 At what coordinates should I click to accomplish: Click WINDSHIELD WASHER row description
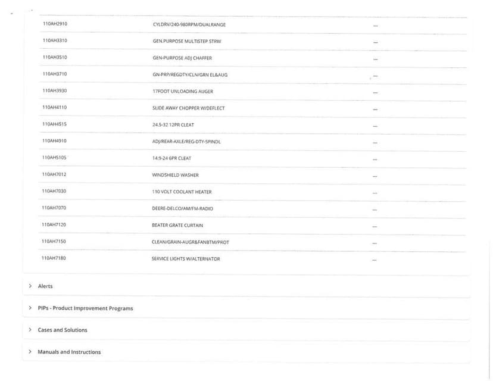[176, 175]
